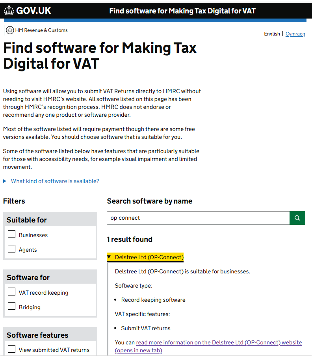The width and height of the screenshot is (312, 359).
Task: Click the VAT specific features label
Action: coord(142,314)
